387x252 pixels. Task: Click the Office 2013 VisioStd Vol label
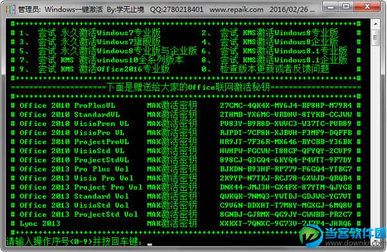pyautogui.click(x=74, y=206)
